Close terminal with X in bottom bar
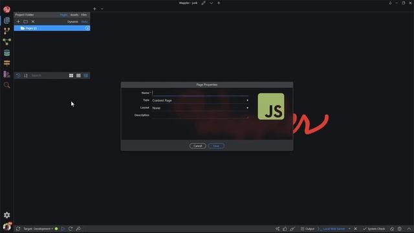 click(x=355, y=228)
